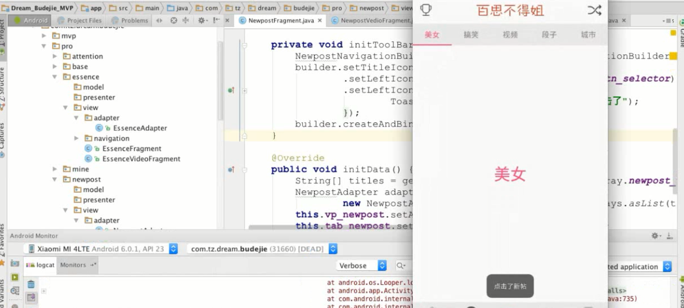Viewport: 684px width, 308px height.
Task: Click the project views left-right arrows icon
Action: tap(159, 20)
